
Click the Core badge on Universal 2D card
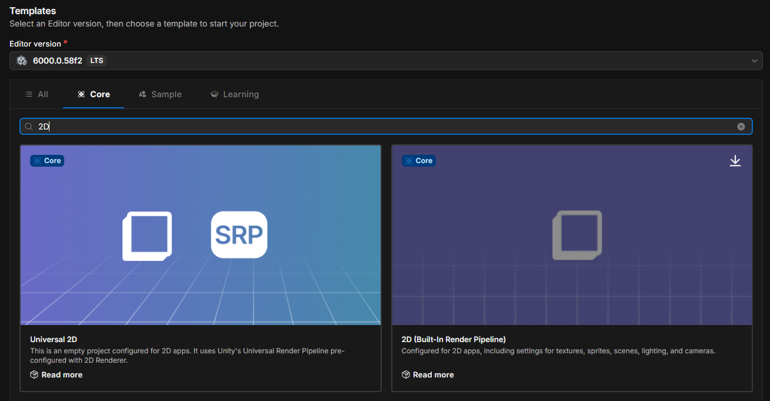[47, 161]
